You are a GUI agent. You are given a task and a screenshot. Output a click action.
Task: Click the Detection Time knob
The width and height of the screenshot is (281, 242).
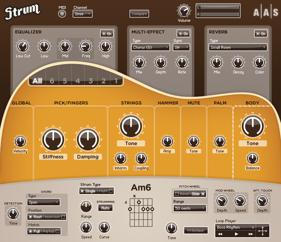coord(13,214)
